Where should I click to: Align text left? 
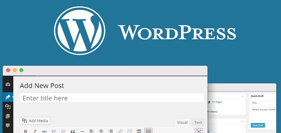92,131
